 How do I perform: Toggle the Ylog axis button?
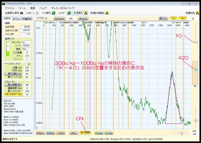(109, 133)
